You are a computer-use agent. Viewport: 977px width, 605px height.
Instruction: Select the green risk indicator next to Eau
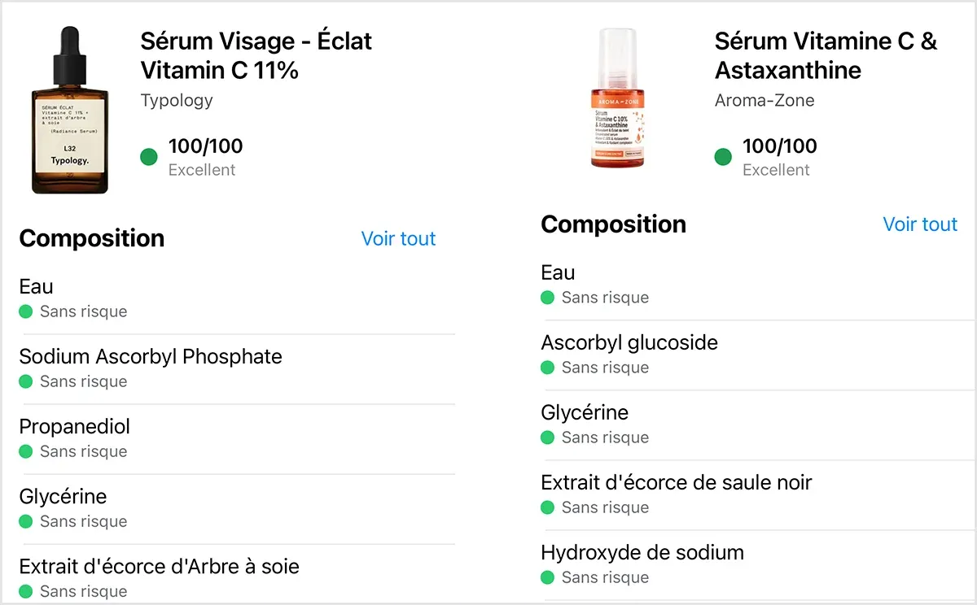click(25, 311)
